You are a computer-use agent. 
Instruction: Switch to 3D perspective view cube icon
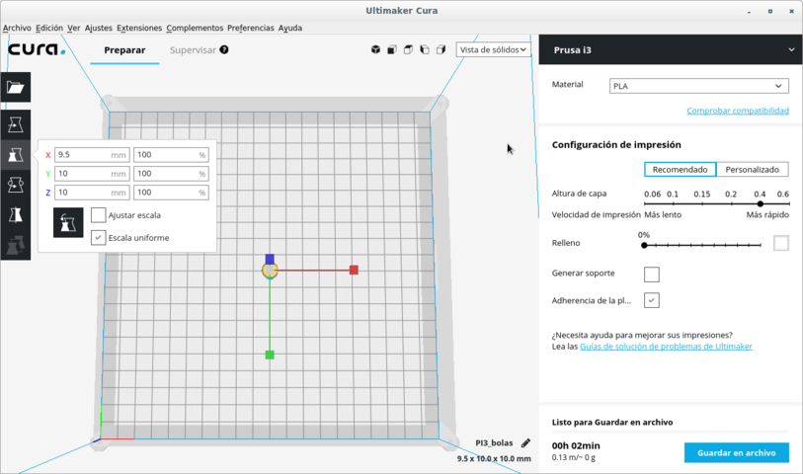point(376,49)
